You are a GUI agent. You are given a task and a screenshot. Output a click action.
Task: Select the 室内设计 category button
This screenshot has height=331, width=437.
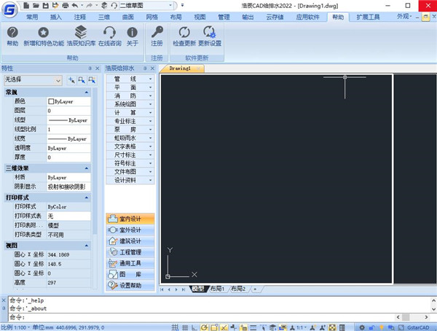[130, 219]
